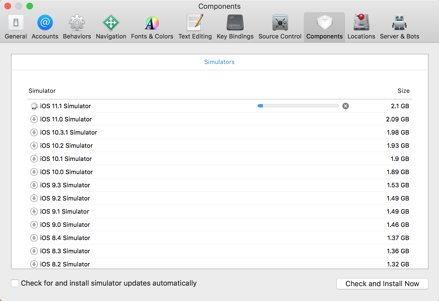Go to Key Bindings preferences
Screen dimensions: 439x301
pos(235,27)
